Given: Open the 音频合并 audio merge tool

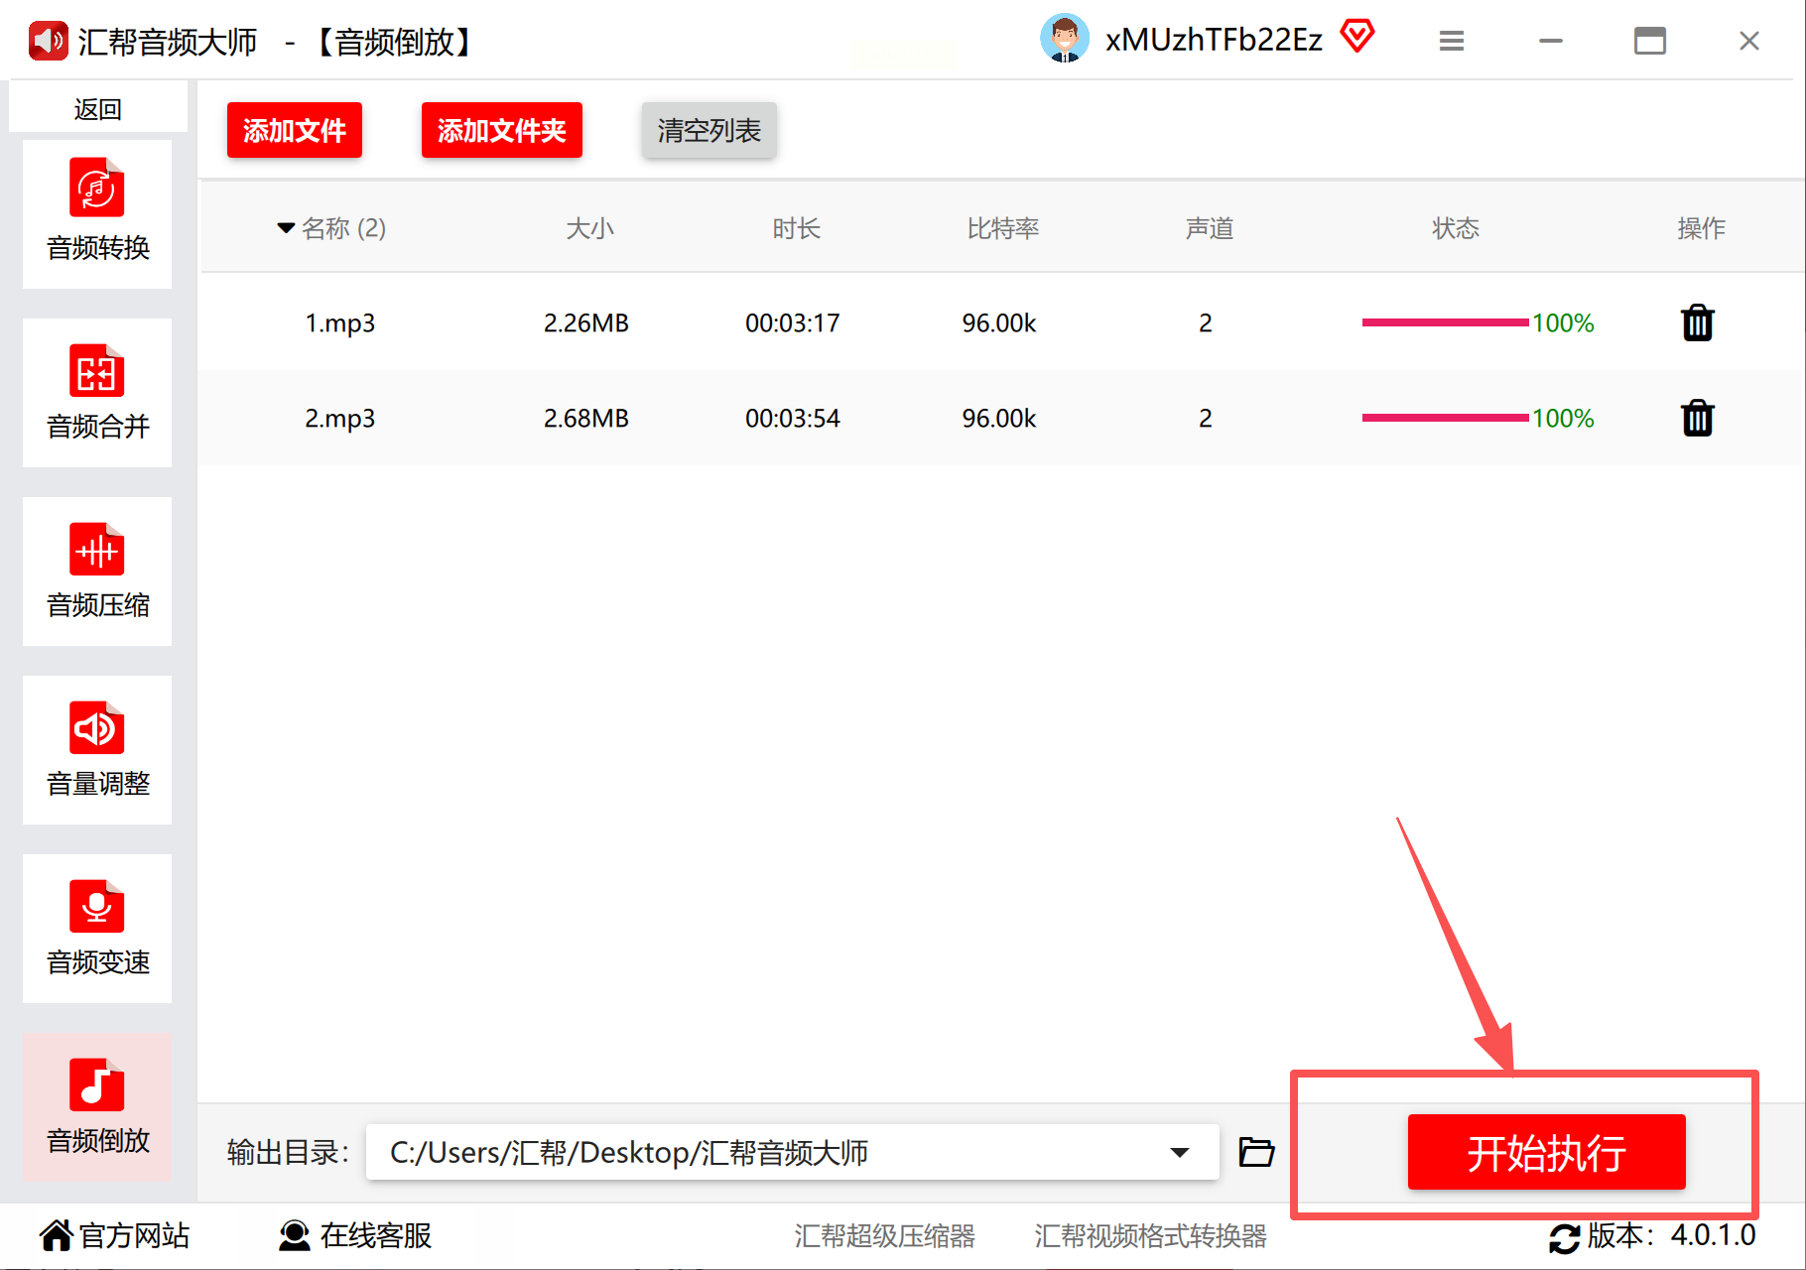Looking at the screenshot, I should 97,393.
